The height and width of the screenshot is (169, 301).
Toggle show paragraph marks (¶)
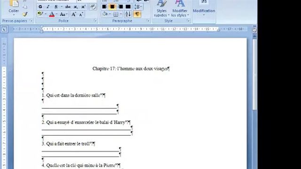pyautogui.click(x=137, y=14)
